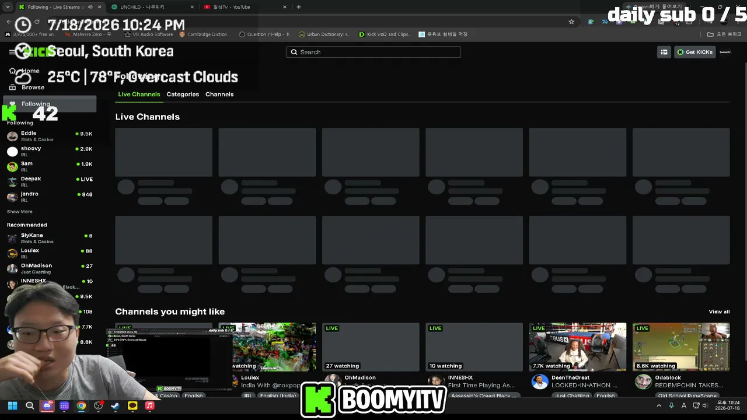Open the boomyitv profile avatar menu
This screenshot has width=747, height=420.
(x=725, y=52)
